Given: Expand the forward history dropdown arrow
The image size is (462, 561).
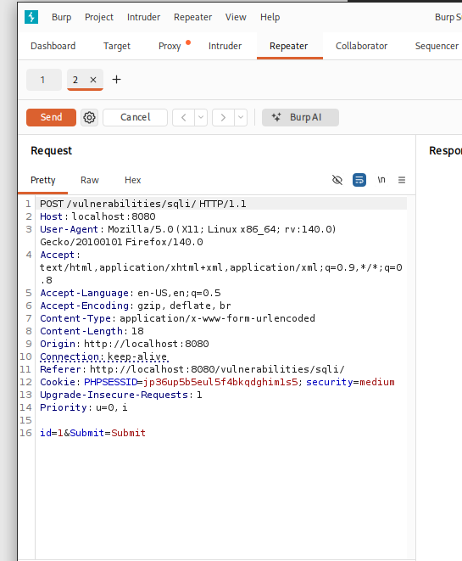Looking at the screenshot, I should [x=241, y=117].
